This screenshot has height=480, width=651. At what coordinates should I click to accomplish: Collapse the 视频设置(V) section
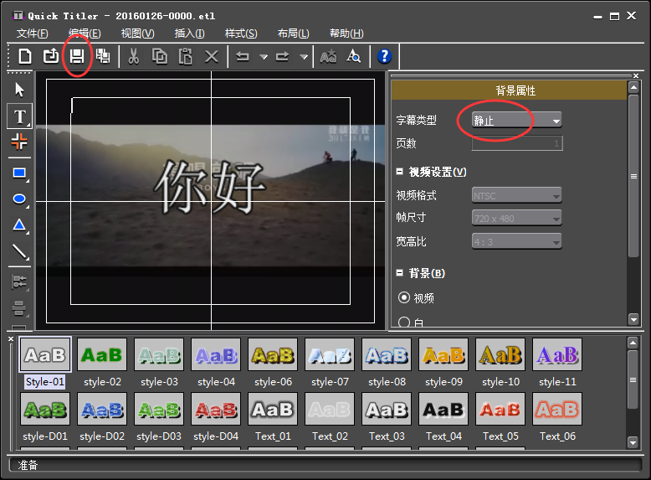[x=400, y=172]
